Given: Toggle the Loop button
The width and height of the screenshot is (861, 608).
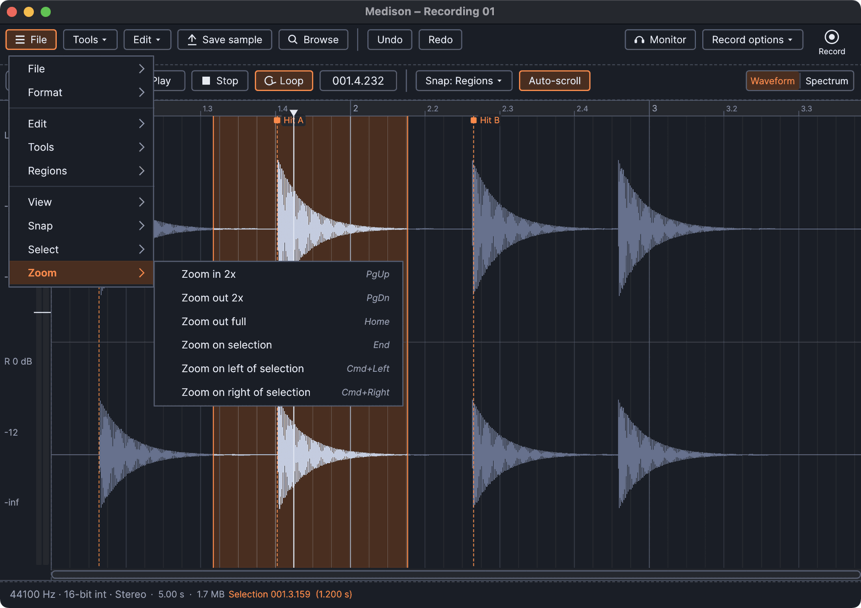Looking at the screenshot, I should click(x=284, y=81).
